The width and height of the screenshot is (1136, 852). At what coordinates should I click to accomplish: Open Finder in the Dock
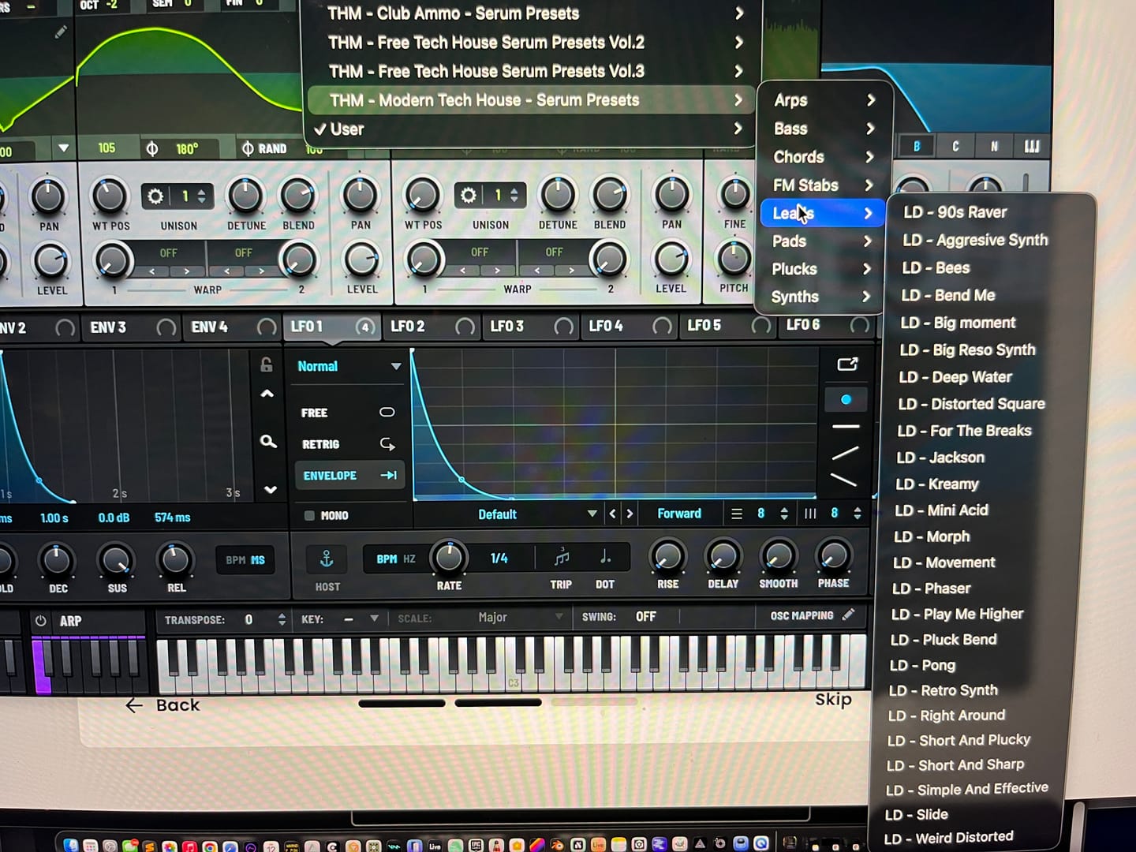click(x=71, y=845)
